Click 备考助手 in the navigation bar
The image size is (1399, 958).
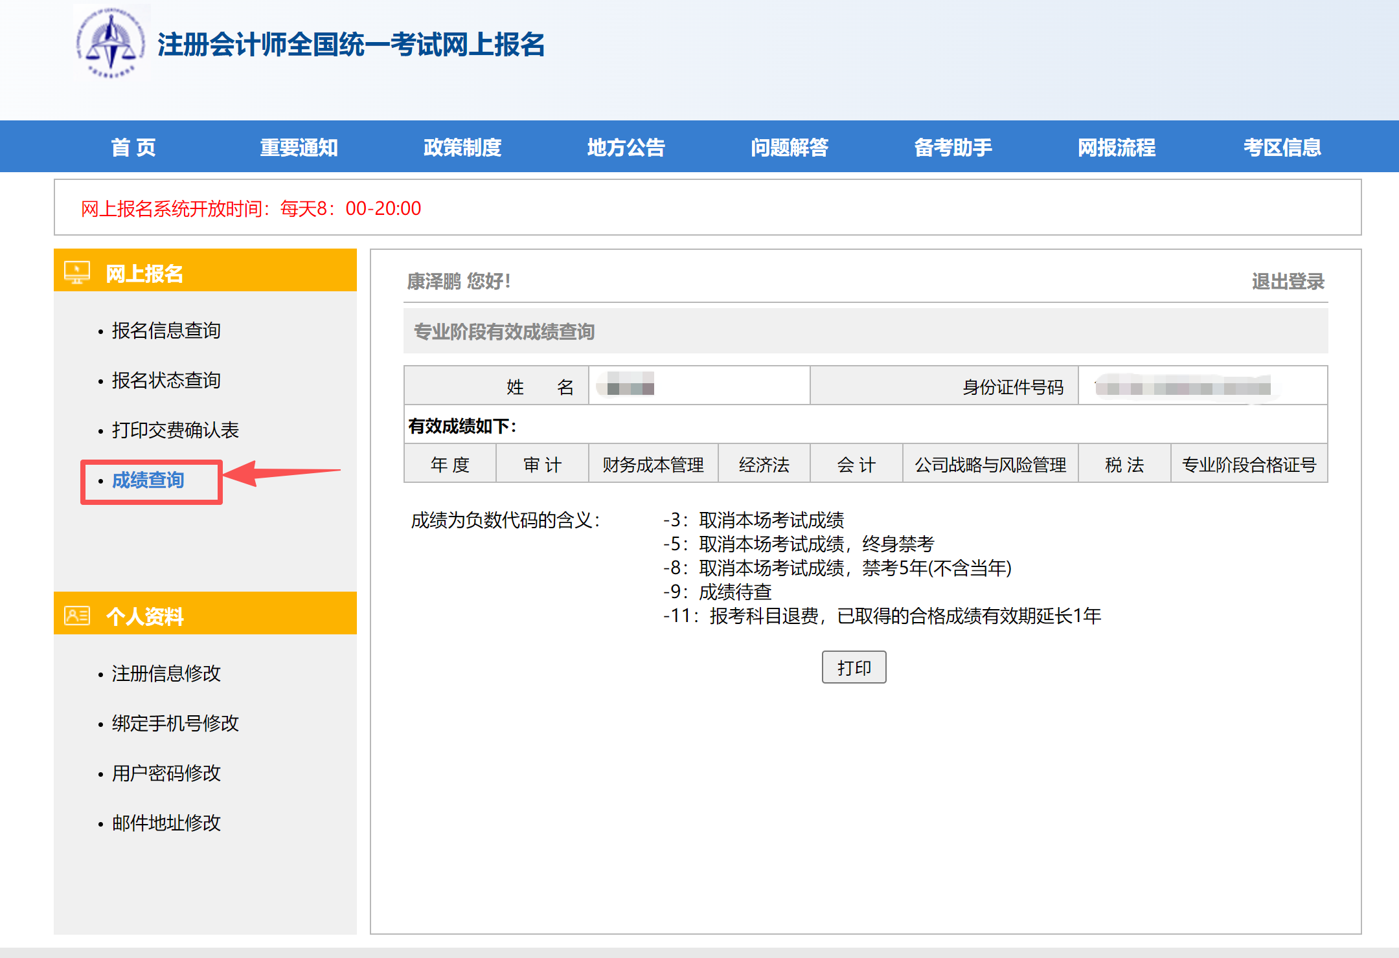(953, 148)
